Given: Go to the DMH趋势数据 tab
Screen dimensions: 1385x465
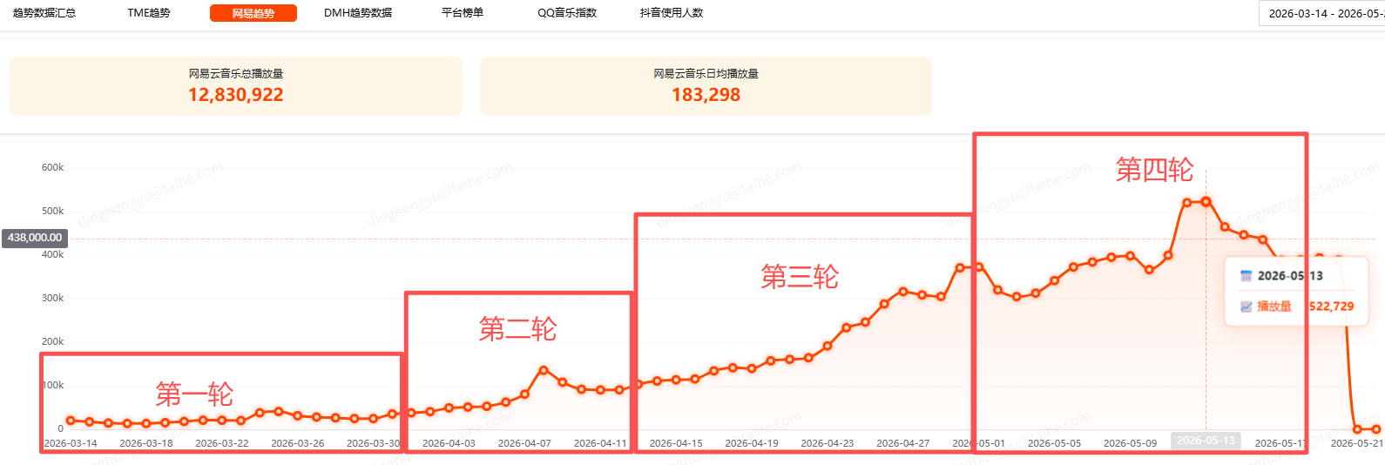Looking at the screenshot, I should click(358, 13).
